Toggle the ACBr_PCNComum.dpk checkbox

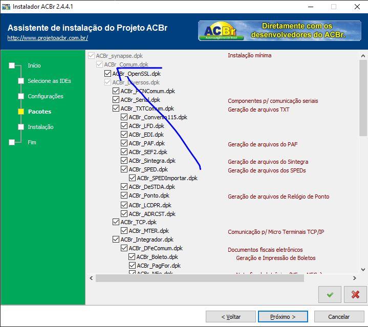tap(116, 91)
